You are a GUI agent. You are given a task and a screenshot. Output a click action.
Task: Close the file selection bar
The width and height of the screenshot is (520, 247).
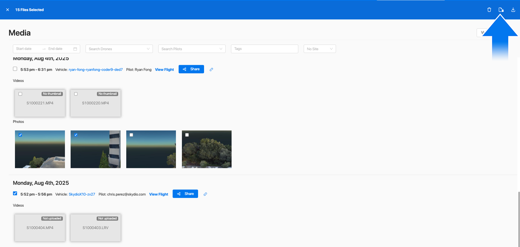[x=7, y=10]
